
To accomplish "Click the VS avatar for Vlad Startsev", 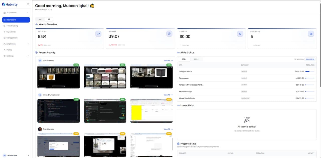I will point(40,60).
